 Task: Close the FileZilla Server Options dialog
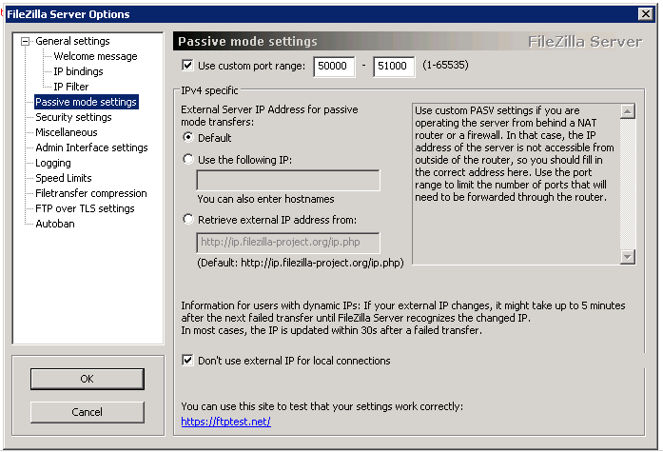pos(645,14)
